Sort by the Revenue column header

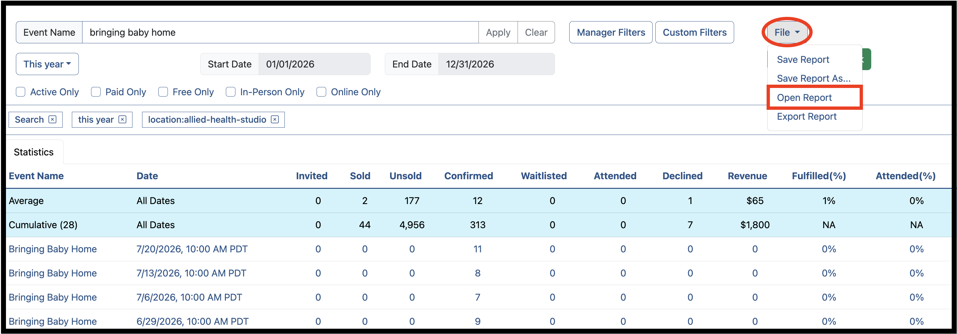pyautogui.click(x=747, y=176)
